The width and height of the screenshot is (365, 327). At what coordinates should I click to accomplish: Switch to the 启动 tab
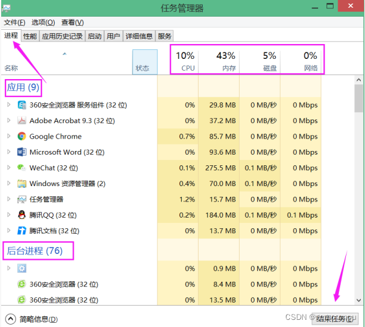pyautogui.click(x=95, y=36)
